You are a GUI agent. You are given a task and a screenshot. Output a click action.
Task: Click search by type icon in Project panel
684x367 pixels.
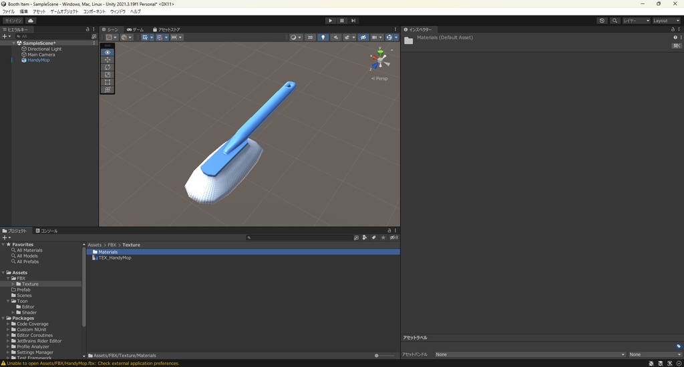[x=365, y=238]
